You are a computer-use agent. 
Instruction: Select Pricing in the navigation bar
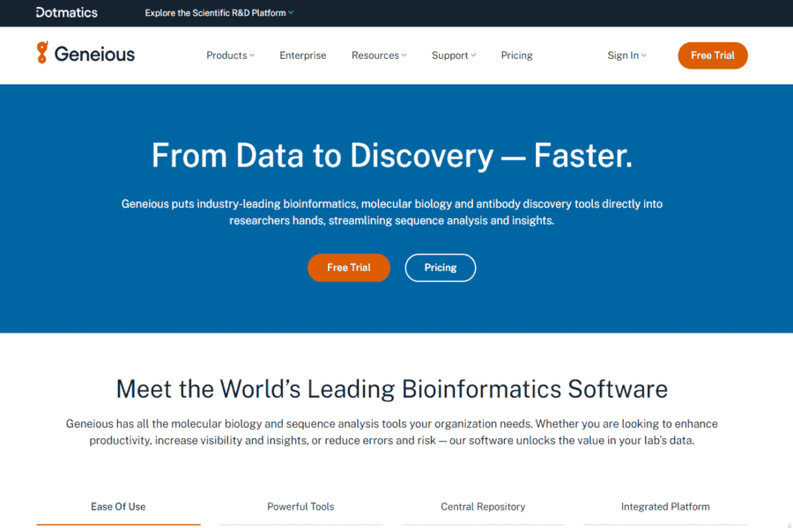pos(516,55)
